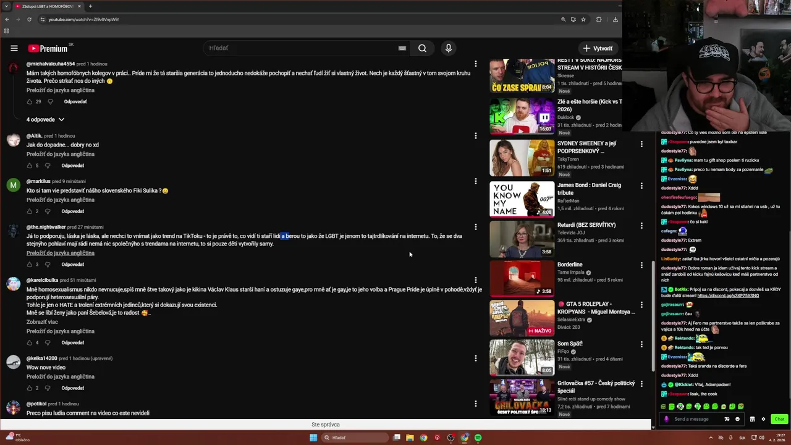The width and height of the screenshot is (791, 445).
Task: Open options menu for @potikol comment
Action: click(475, 404)
